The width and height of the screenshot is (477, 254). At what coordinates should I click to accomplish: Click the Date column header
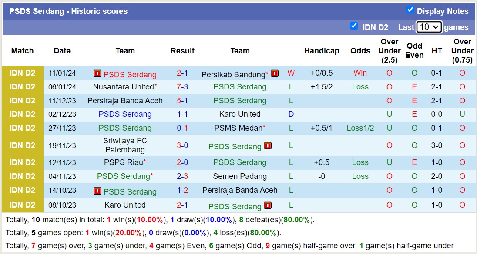coord(62,51)
